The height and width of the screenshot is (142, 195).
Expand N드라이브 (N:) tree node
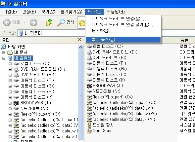[x=10, y=109]
